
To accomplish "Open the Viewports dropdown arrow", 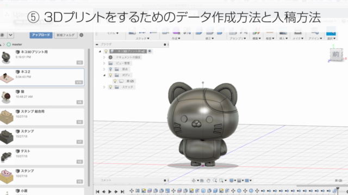I will (250, 180).
